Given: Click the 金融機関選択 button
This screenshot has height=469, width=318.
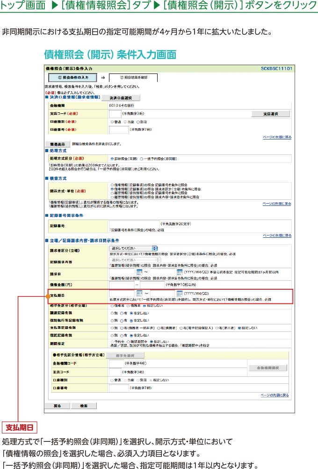Looking at the screenshot, I should click(268, 368).
